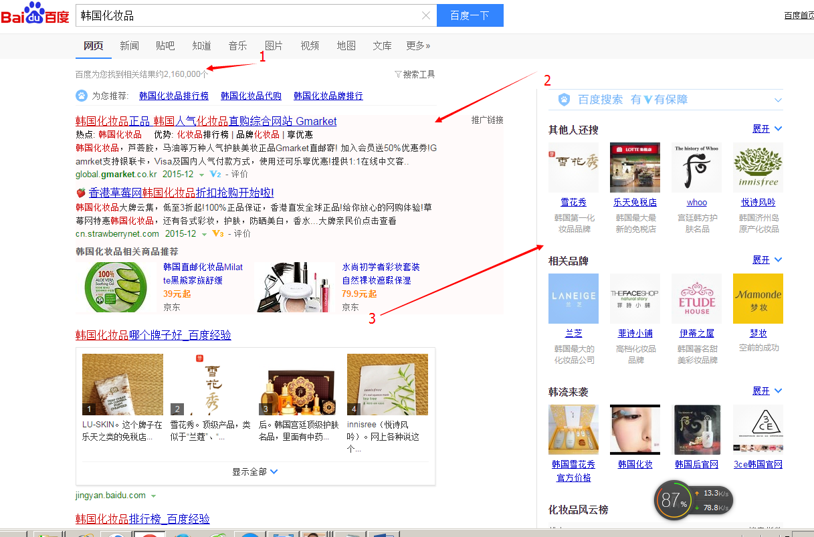Open the innisfree 悦诗风吟 logo image
The height and width of the screenshot is (537, 814).
coord(758,167)
